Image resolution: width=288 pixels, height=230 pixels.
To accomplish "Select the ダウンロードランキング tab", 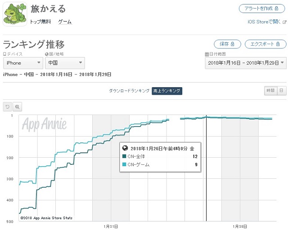I will tap(129, 91).
